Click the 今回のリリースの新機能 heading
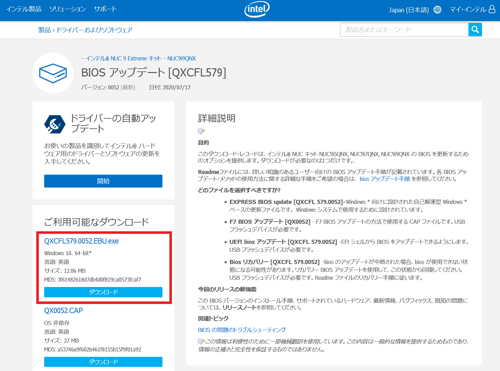Viewport: 500px width, 371px height. 227,289
